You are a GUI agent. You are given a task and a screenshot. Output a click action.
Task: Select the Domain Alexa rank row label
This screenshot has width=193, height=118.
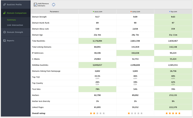(x=40, y=29)
